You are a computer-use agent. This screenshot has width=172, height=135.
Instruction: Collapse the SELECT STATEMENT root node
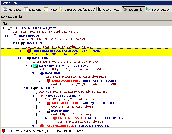(5, 28)
